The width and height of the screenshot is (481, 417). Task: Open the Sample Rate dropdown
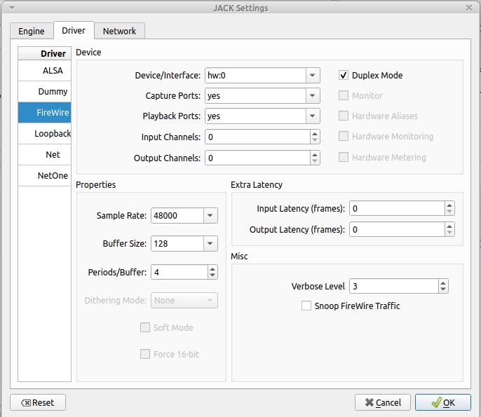(x=210, y=216)
